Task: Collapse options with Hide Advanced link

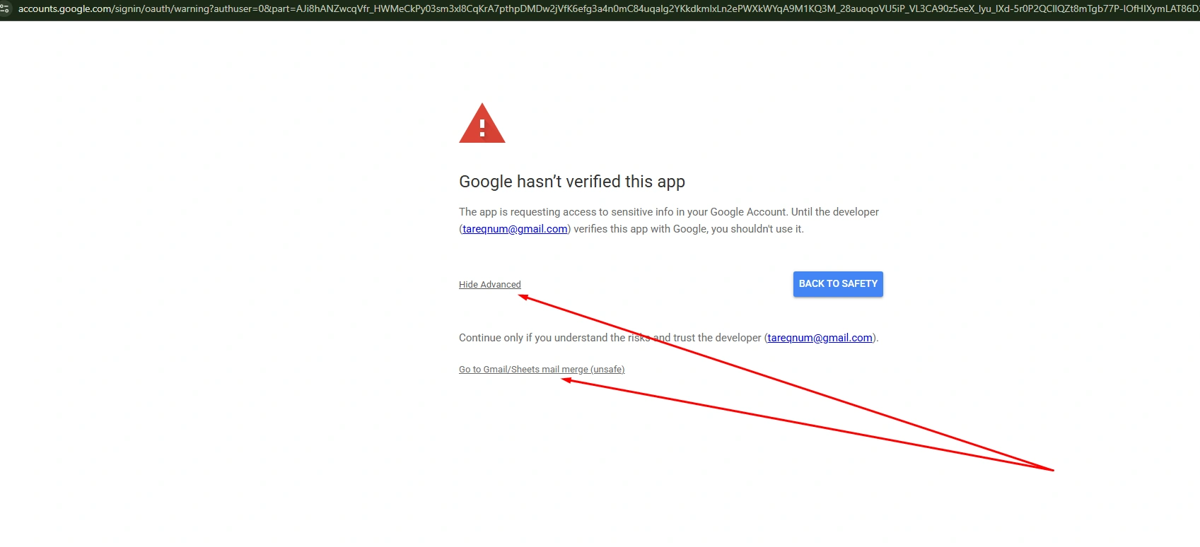Action: pos(489,284)
